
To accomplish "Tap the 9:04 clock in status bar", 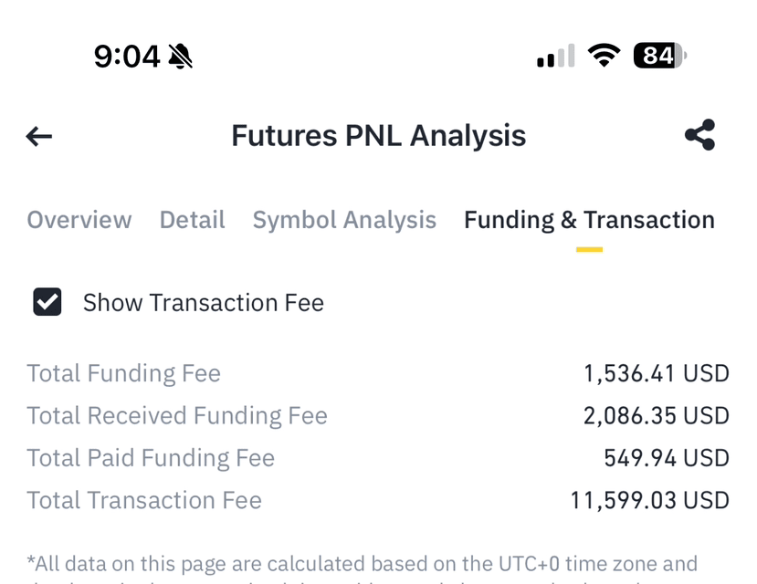I will 127,57.
